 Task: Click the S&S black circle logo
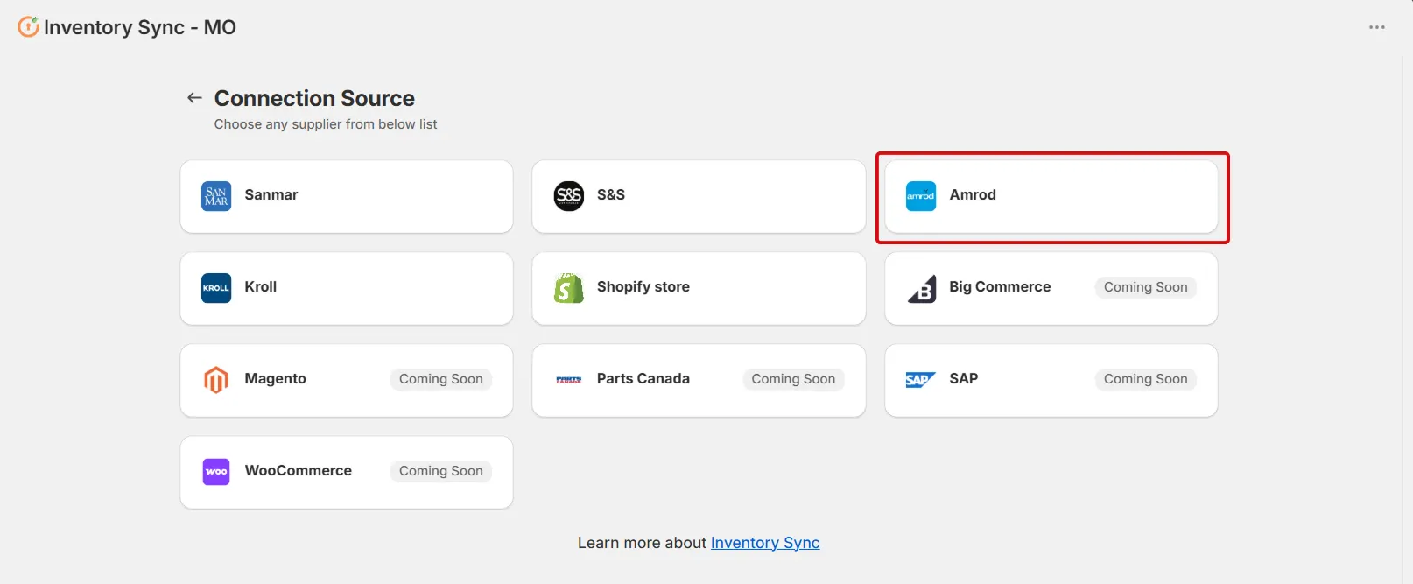[x=569, y=195]
